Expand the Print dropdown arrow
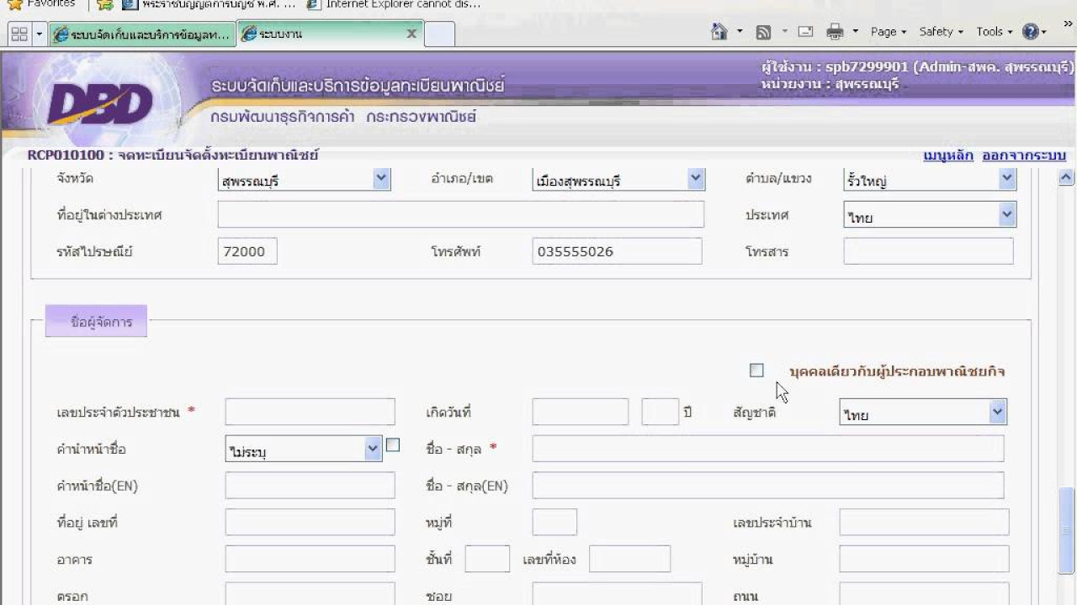 click(x=855, y=32)
